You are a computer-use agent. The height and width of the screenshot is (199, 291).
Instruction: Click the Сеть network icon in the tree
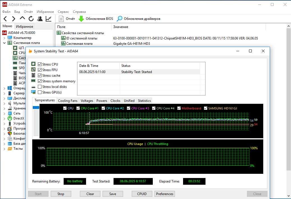coord(10,113)
